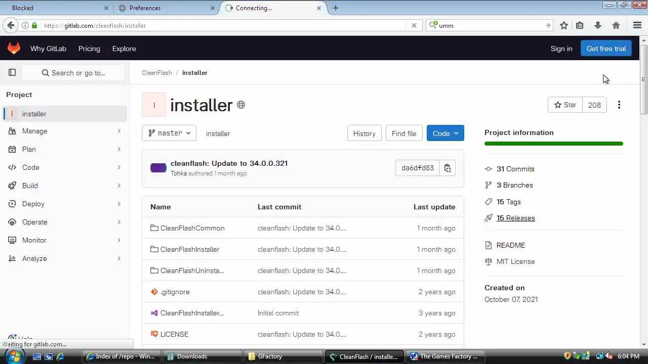Click the GitLab fox logo
Image resolution: width=648 pixels, height=364 pixels.
click(14, 49)
